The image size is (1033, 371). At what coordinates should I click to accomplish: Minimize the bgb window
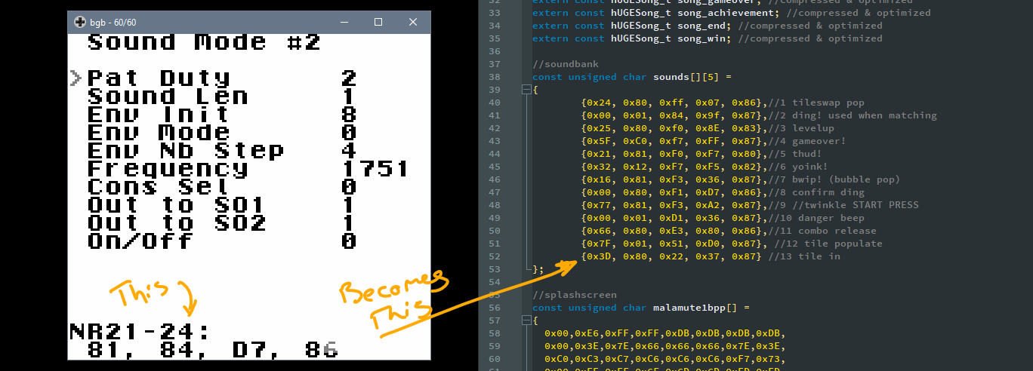[x=344, y=23]
